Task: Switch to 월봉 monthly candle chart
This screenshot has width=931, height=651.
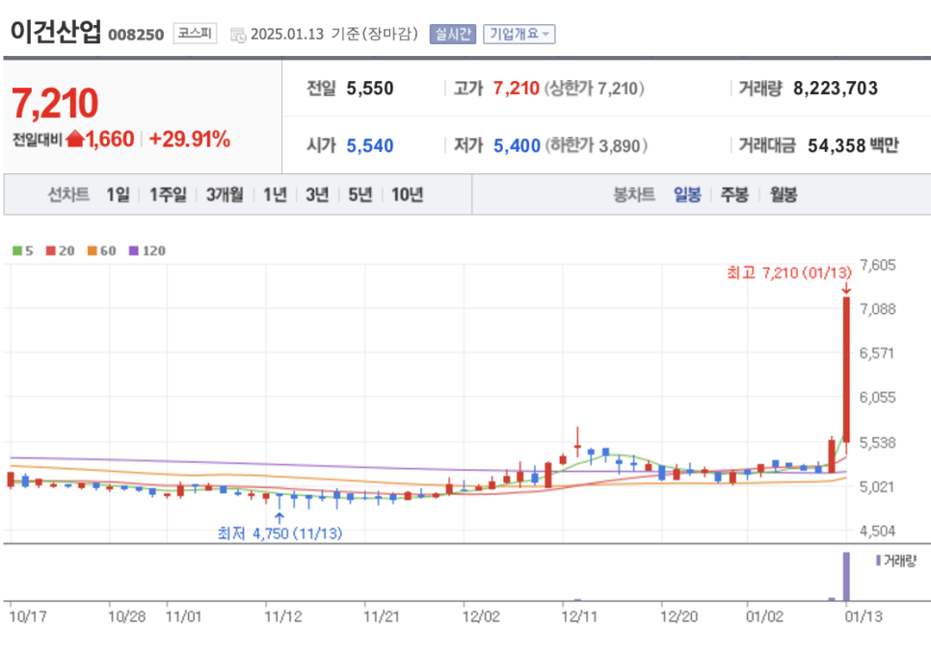Action: [784, 195]
